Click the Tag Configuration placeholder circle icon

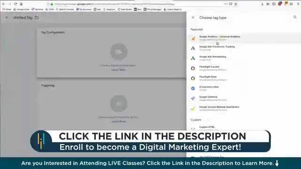119,52
